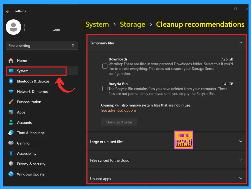Click the System monitor icon

click(11, 71)
